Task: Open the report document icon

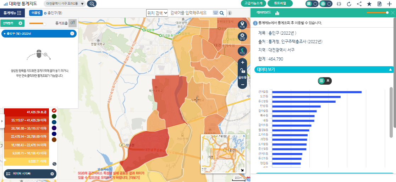Action: (379, 4)
